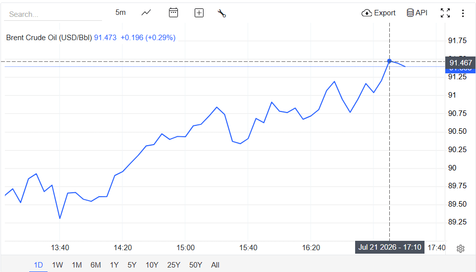Click the Search input field
Image resolution: width=476 pixels, height=272 pixels.
point(53,14)
